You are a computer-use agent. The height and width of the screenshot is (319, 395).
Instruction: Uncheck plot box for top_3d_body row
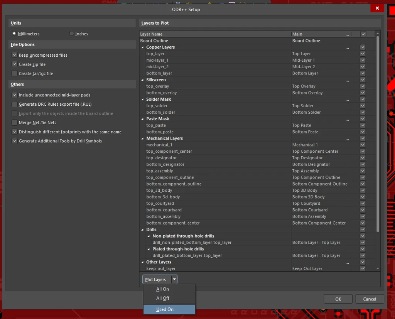[363, 190]
